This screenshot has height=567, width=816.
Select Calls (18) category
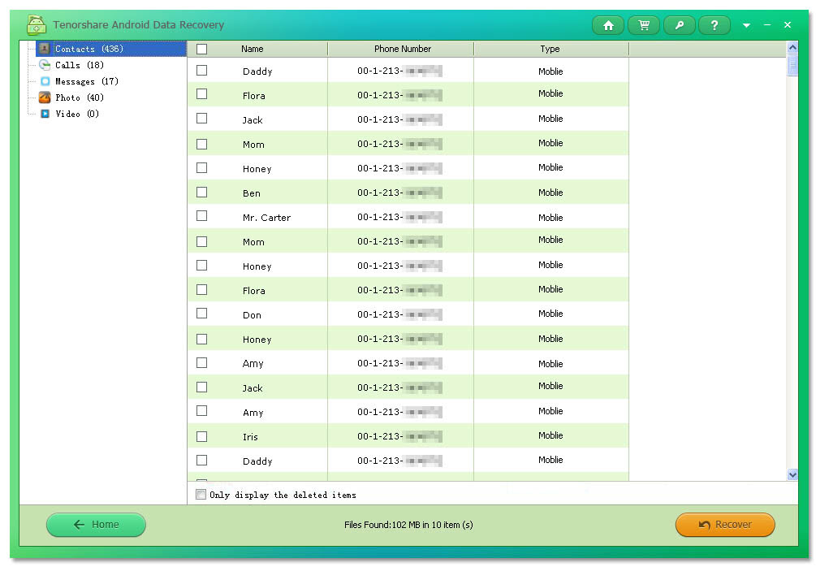coord(79,65)
